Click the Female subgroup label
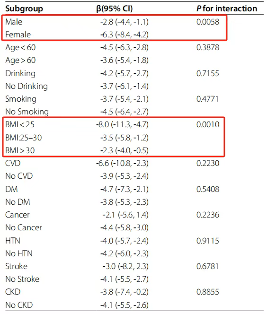 (x=18, y=35)
